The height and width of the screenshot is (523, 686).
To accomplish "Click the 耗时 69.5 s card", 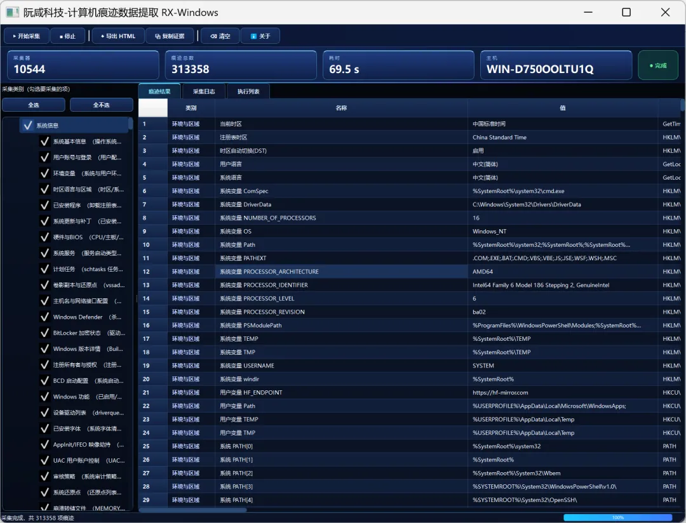I will click(398, 65).
